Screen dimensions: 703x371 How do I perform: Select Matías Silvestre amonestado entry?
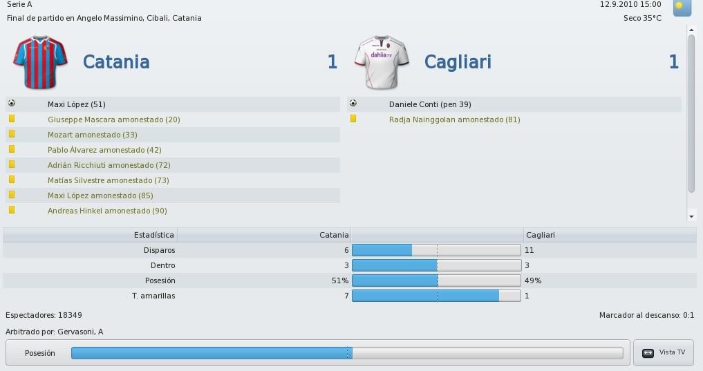click(173, 180)
